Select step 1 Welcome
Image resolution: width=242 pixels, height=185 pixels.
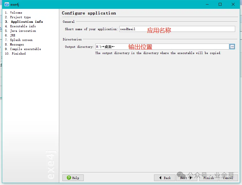(14, 13)
